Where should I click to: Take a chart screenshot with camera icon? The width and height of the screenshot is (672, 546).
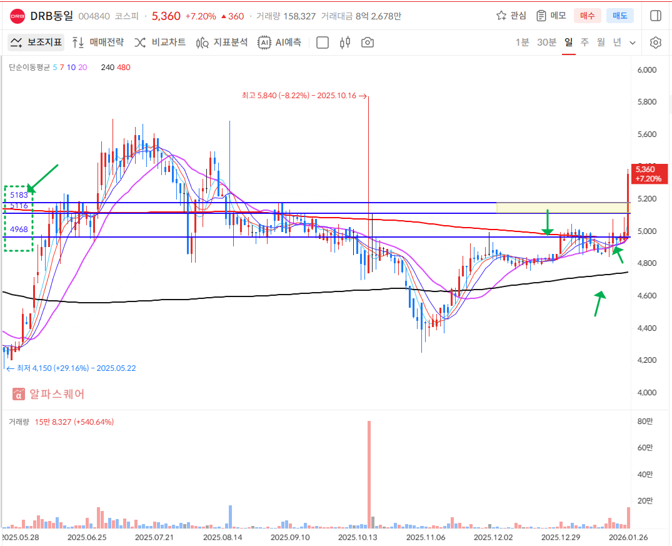[368, 43]
